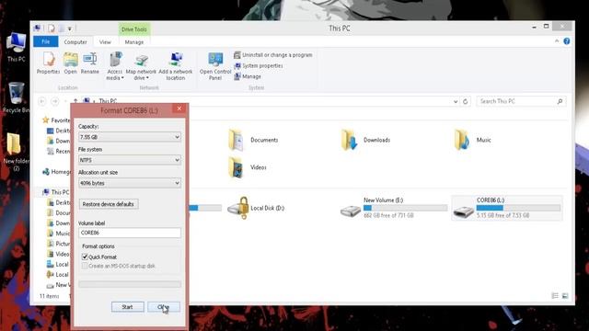Click the refresh address bar button
Image resolution: width=589 pixels, height=331 pixels.
click(x=465, y=101)
